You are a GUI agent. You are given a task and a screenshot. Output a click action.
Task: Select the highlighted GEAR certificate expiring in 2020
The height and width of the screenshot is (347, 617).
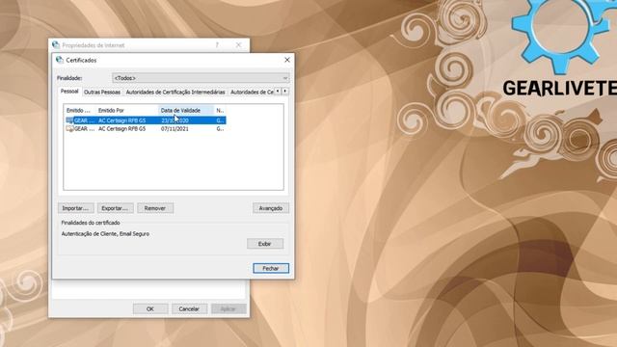pyautogui.click(x=146, y=120)
